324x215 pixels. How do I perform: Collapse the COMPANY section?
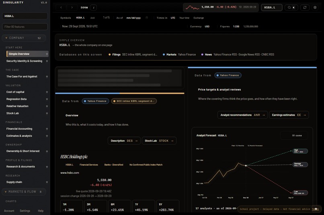pyautogui.click(x=24, y=38)
